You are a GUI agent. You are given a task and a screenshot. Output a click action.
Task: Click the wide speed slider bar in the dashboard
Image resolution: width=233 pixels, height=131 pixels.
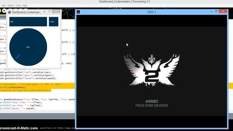point(28,22)
